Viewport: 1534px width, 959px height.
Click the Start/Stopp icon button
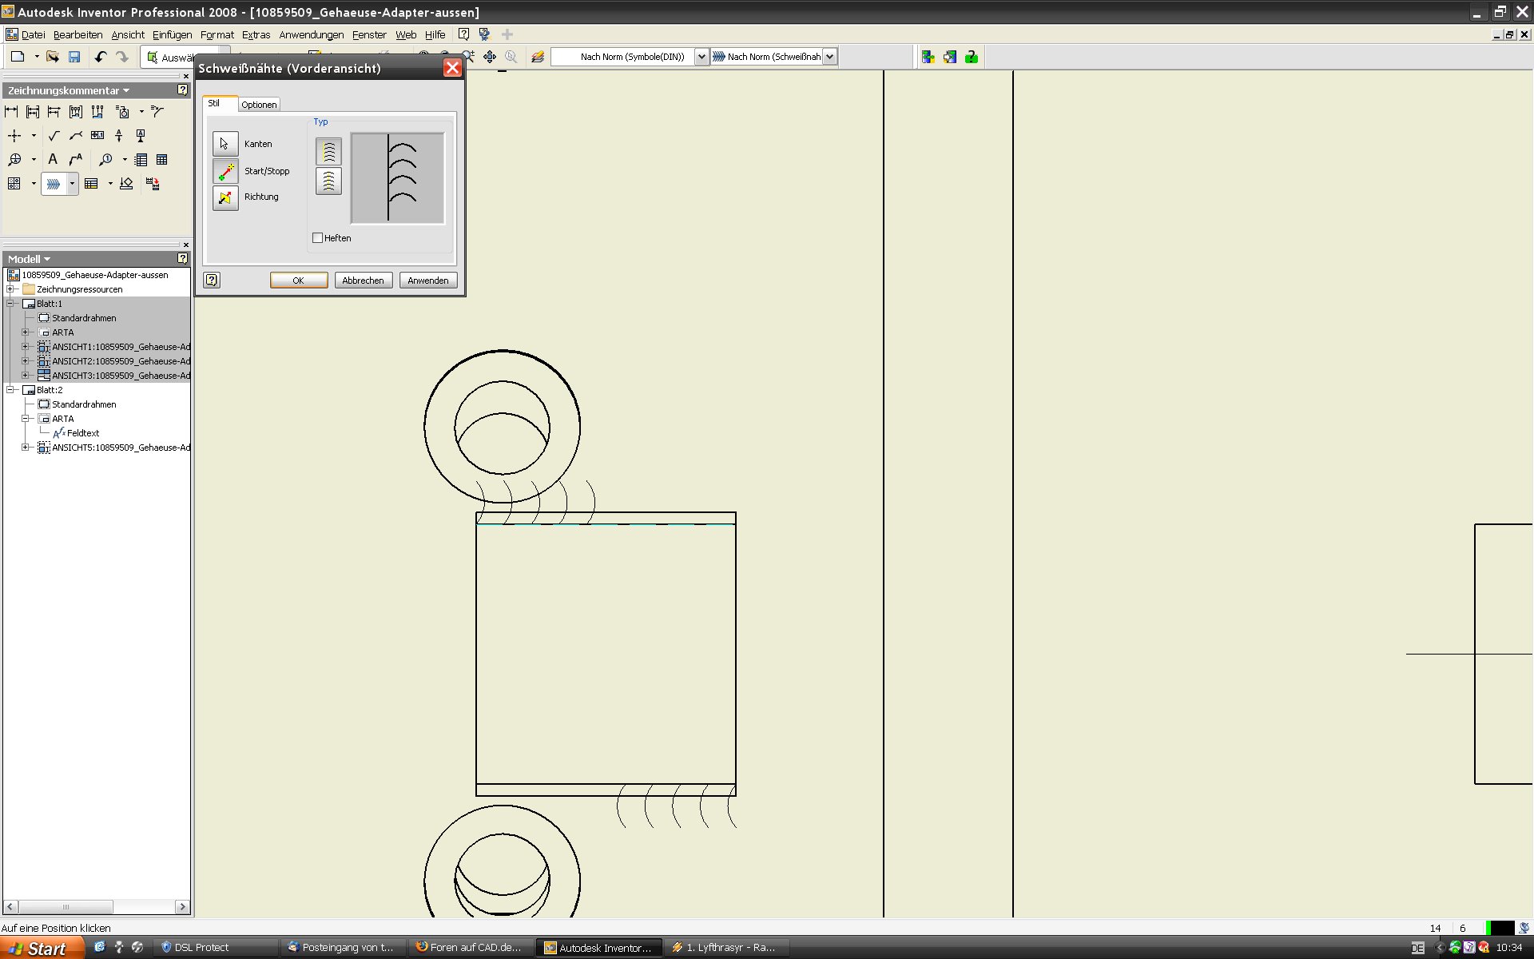pyautogui.click(x=225, y=171)
